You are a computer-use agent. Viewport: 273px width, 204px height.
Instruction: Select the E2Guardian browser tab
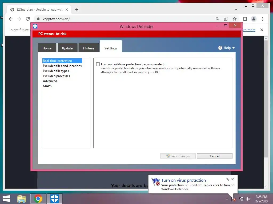coord(39,10)
